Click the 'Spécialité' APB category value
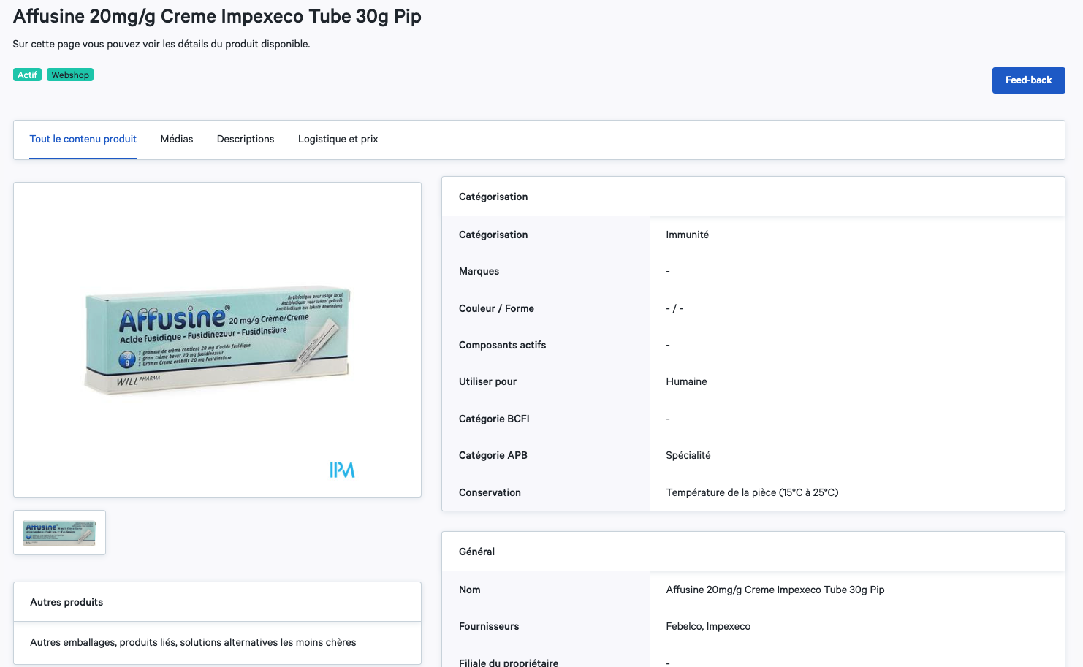This screenshot has width=1083, height=667. click(x=688, y=455)
